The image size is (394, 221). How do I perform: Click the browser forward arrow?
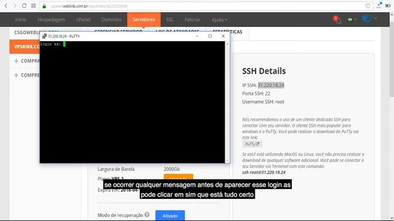(x=15, y=6)
